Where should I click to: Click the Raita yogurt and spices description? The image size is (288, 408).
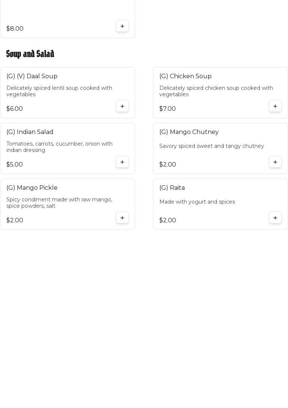[x=197, y=202]
